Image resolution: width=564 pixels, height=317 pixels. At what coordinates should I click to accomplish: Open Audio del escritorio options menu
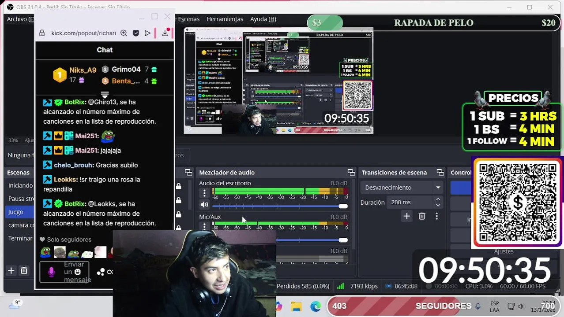click(204, 193)
